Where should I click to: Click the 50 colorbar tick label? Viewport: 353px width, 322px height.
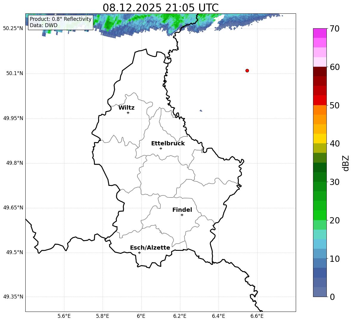[x=335, y=105]
